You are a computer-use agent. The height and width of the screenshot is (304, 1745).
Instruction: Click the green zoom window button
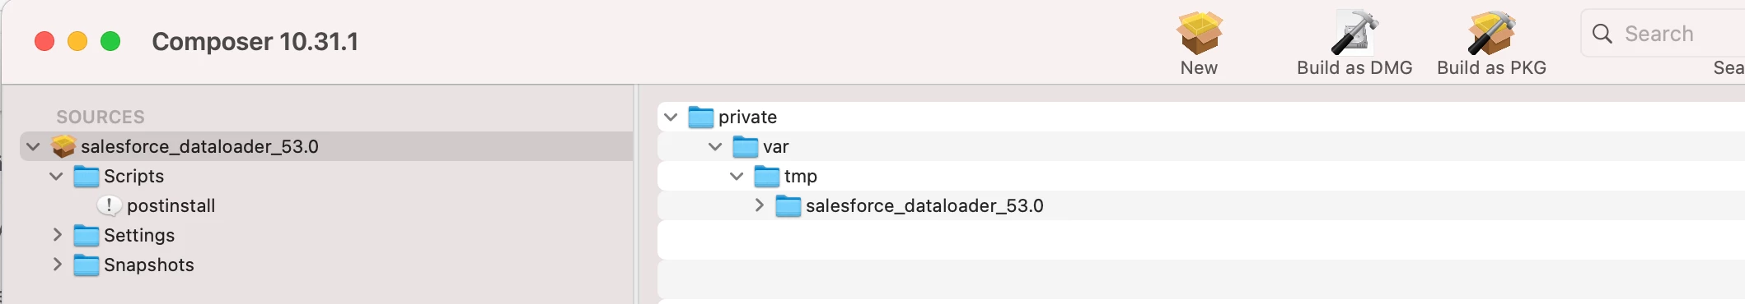(110, 41)
